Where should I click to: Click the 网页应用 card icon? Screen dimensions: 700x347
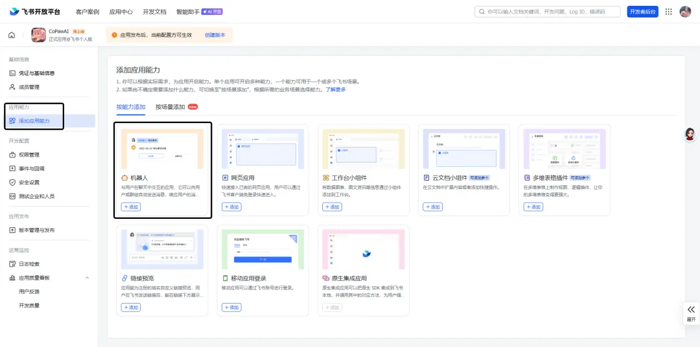(226, 177)
